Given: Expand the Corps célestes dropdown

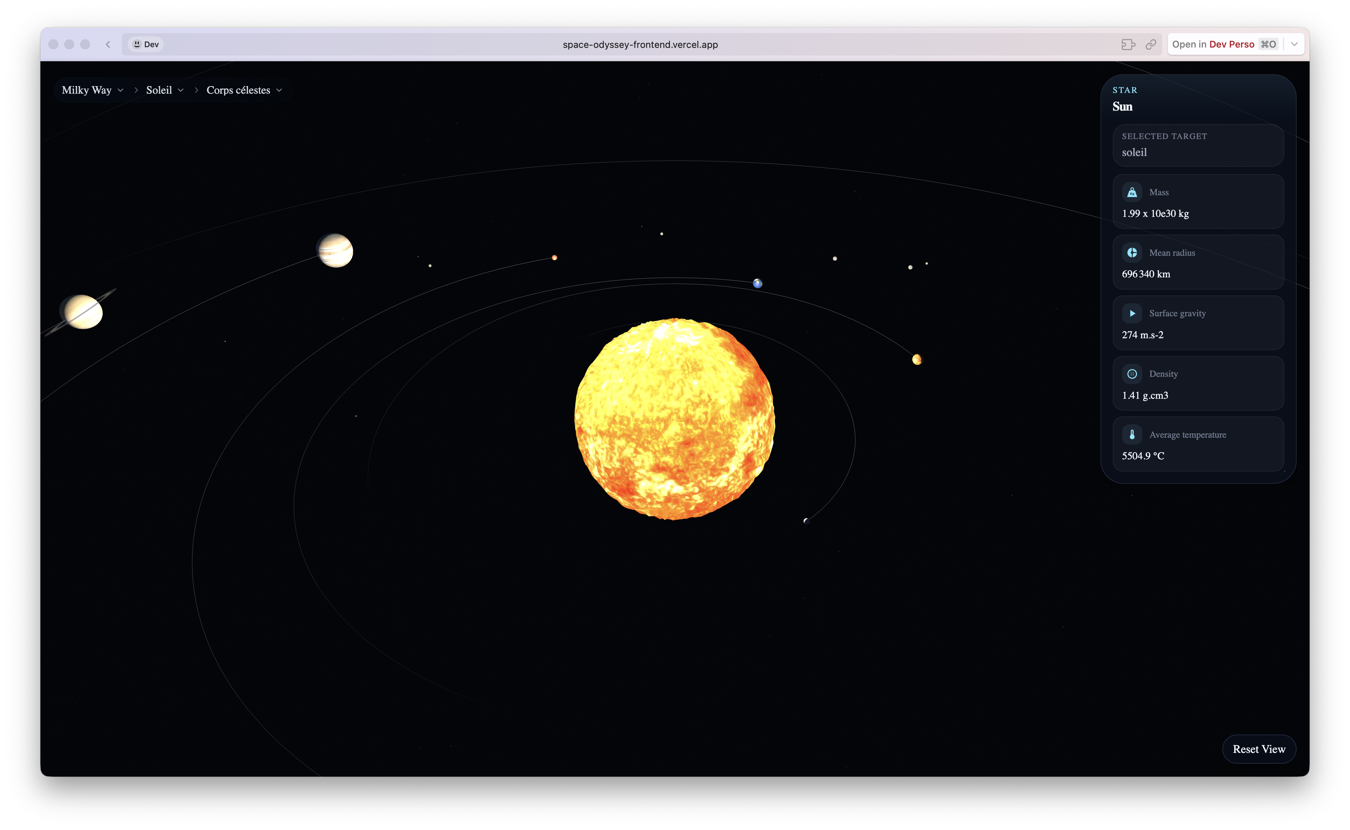Looking at the screenshot, I should [244, 90].
